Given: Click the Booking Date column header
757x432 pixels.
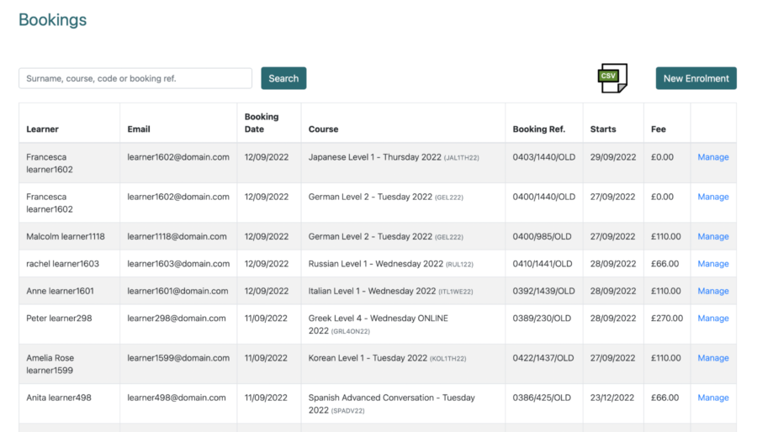Looking at the screenshot, I should pos(261,123).
